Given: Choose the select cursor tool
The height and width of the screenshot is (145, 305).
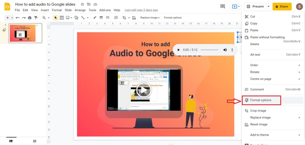Looking at the screenshot, I should tap(56, 17).
